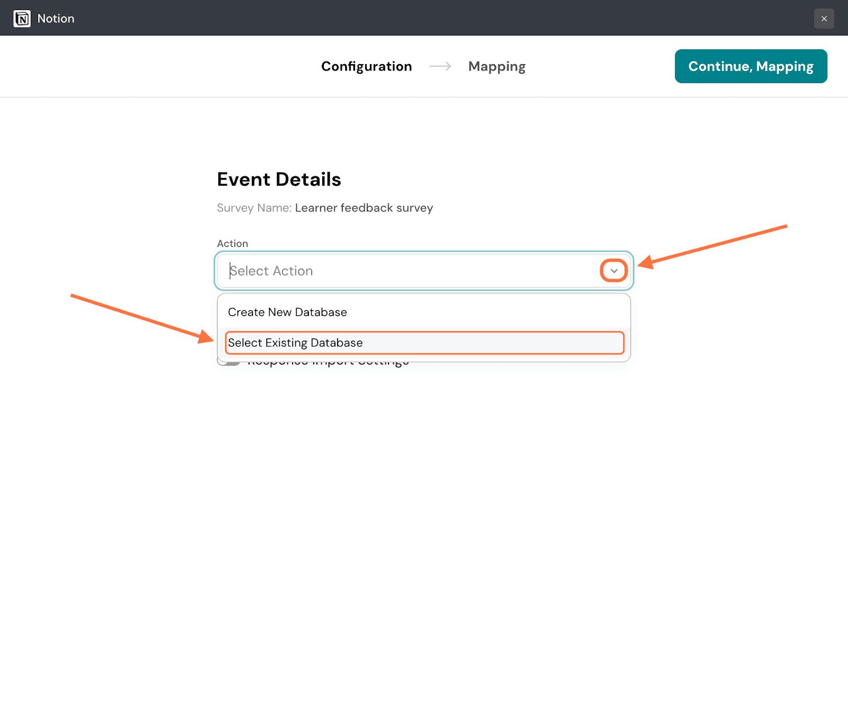Open the Configuration step
Image resolution: width=848 pixels, height=701 pixels.
[x=366, y=66]
